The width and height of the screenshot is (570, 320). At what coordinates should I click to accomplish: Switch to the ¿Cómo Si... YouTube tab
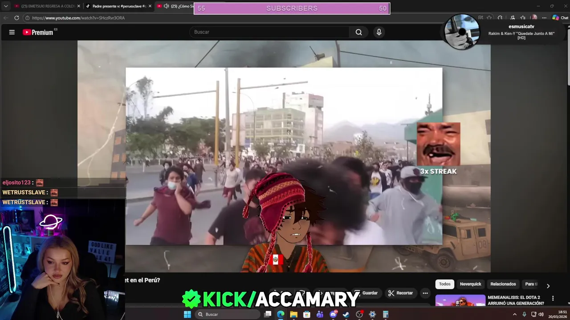[182, 6]
